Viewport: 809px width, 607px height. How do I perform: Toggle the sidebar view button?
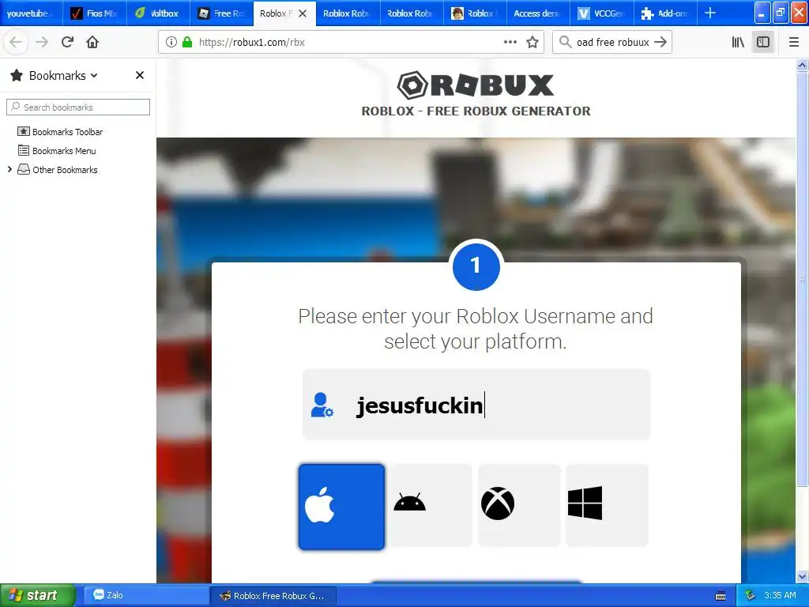(x=763, y=43)
